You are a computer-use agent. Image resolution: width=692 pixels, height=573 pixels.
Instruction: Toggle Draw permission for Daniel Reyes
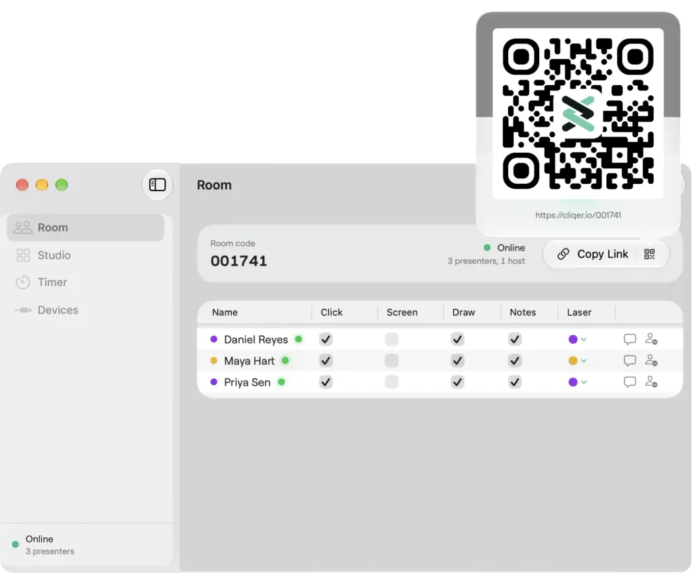pyautogui.click(x=458, y=339)
